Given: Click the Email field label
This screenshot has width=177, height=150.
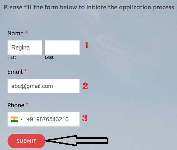Looking at the screenshot, I should click(x=15, y=72).
